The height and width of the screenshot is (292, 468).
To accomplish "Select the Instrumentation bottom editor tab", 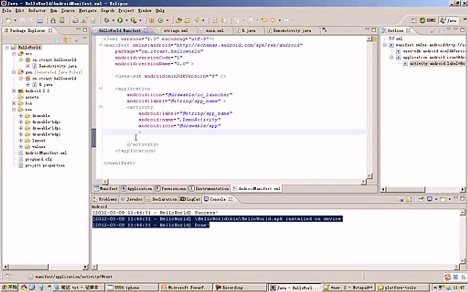I will (x=209, y=188).
